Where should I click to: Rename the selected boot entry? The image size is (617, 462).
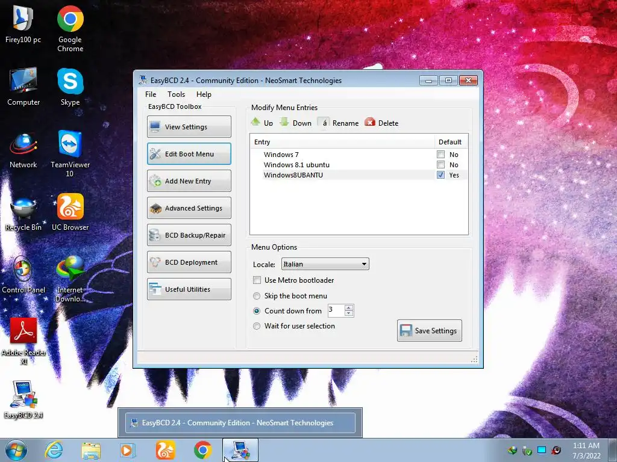click(x=339, y=123)
